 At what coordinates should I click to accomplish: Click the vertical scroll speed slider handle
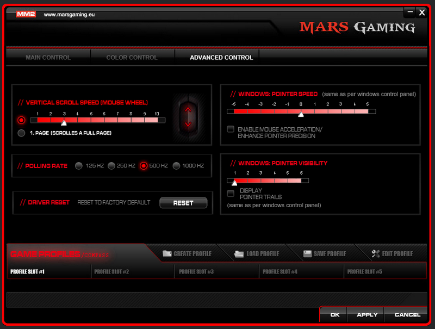pyautogui.click(x=64, y=122)
